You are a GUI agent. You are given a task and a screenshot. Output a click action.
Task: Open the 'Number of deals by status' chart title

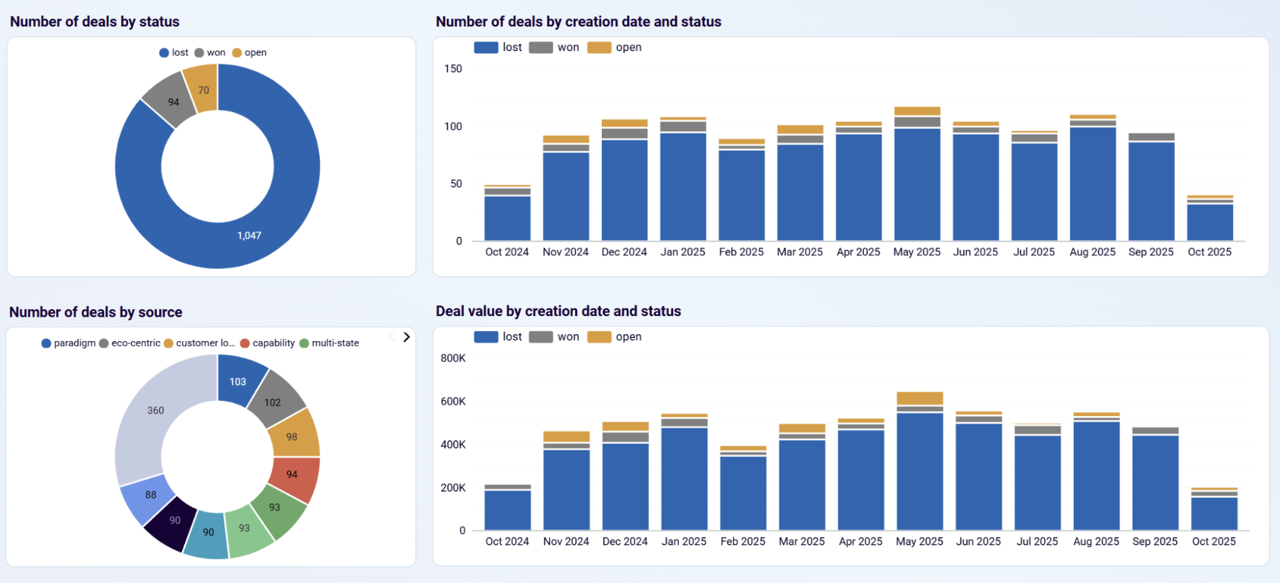coord(93,21)
